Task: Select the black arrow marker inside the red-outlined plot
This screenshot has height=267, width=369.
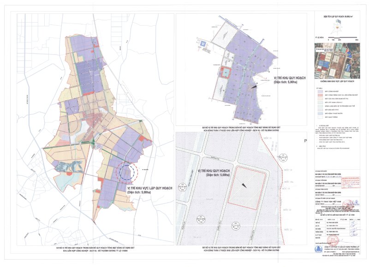Action: coord(244,185)
